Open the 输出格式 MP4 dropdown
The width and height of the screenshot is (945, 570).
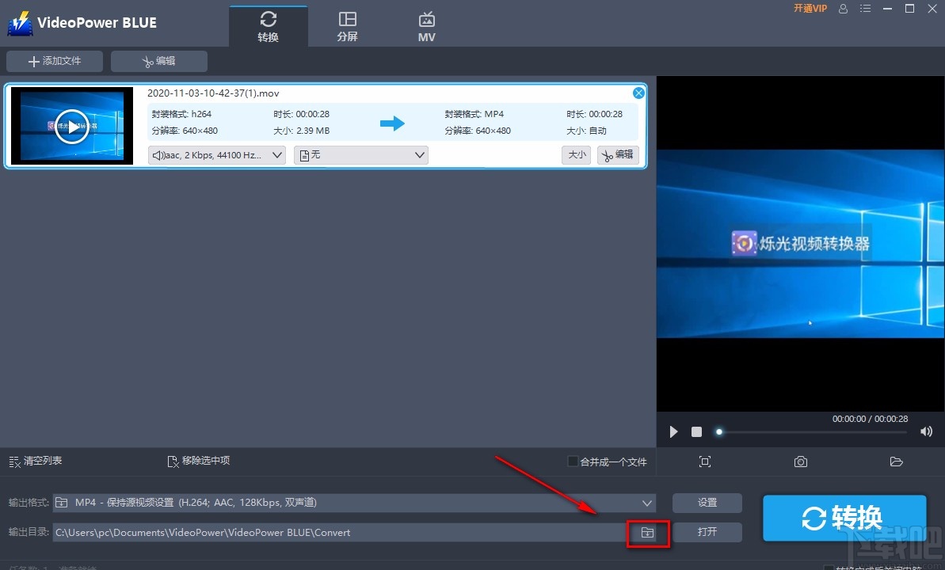[x=354, y=503]
